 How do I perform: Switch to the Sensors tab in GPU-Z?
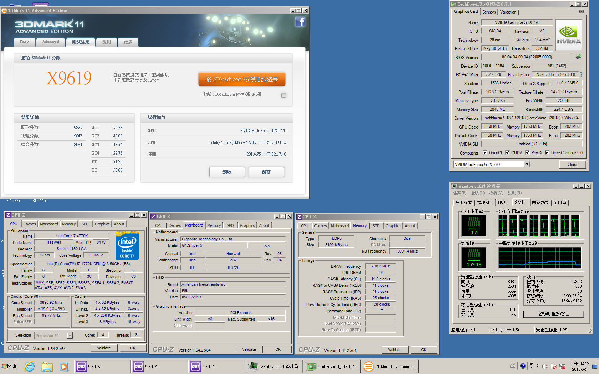489,12
